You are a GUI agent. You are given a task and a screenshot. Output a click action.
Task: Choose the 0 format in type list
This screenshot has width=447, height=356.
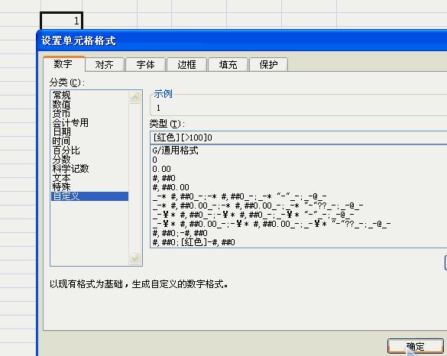point(299,160)
